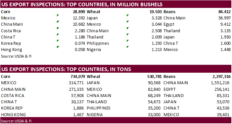Select the China Main beans 56.997 value
The height and width of the screenshot is (124, 232).
click(224, 18)
